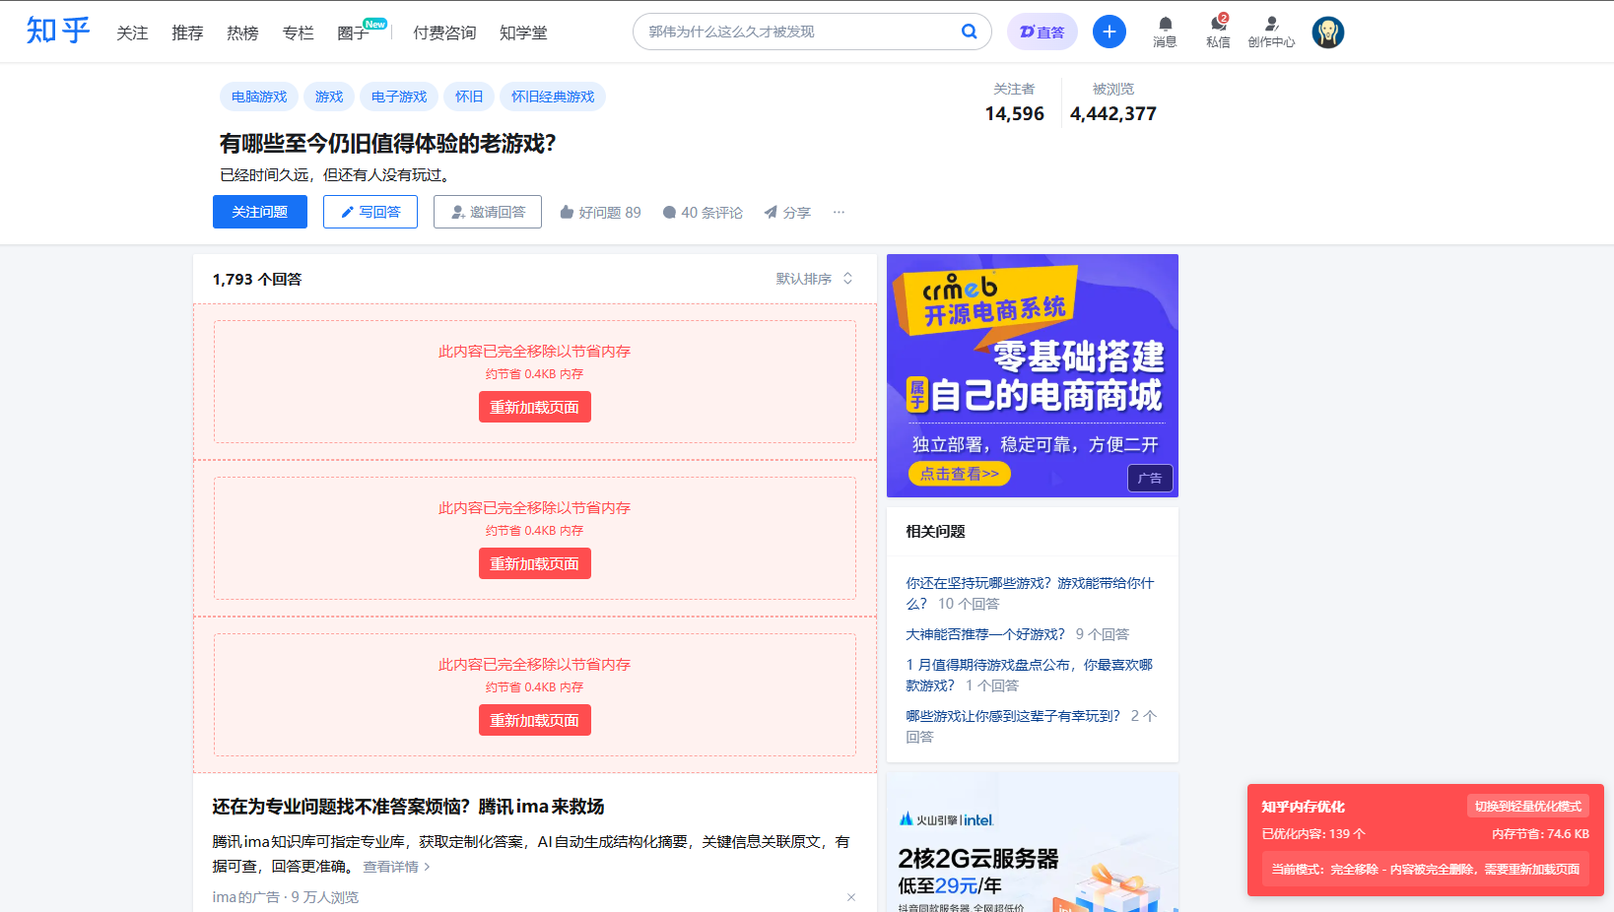Switch to the 热榜 menu item
The height and width of the screenshot is (912, 1614).
(241, 32)
